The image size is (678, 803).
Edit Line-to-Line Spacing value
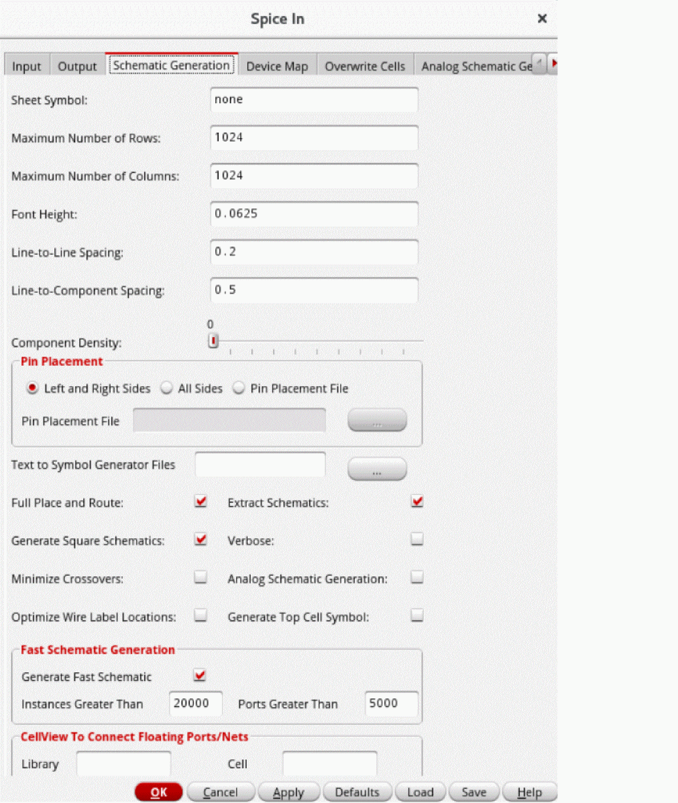tap(314, 251)
